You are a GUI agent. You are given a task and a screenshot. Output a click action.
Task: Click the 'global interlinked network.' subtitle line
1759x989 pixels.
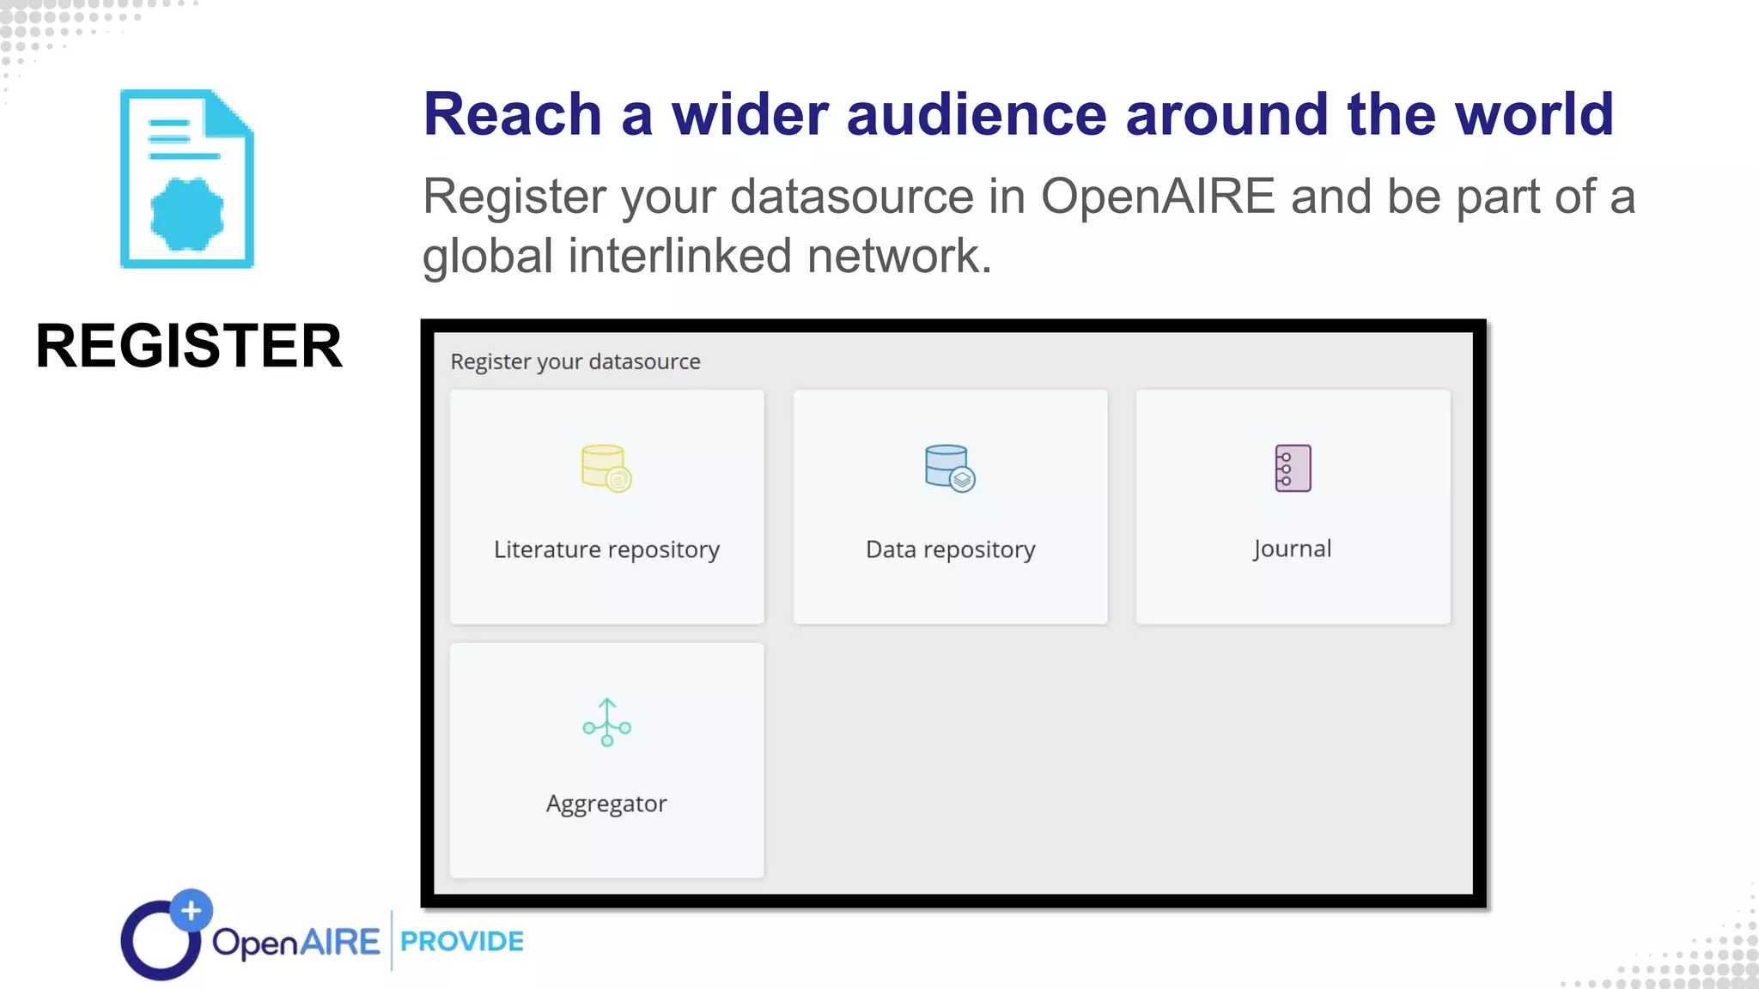pos(707,256)
